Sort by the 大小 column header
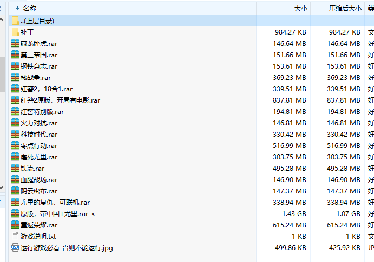This screenshot has width=374, height=262. click(284, 9)
